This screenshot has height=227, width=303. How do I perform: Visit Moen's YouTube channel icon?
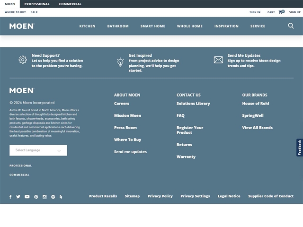[27, 197]
